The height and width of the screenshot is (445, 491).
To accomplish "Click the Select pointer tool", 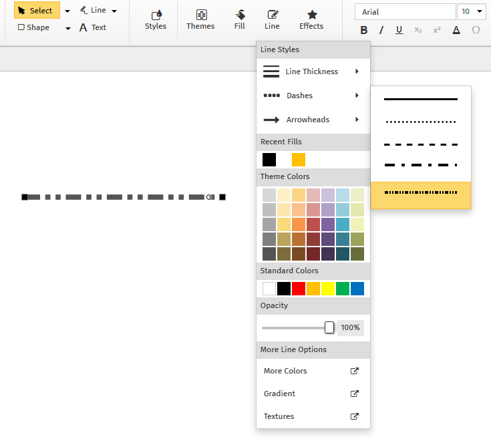I will coord(36,11).
